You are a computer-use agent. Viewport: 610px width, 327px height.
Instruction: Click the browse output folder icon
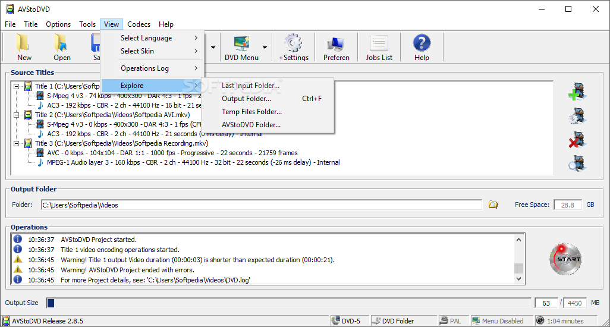point(493,205)
